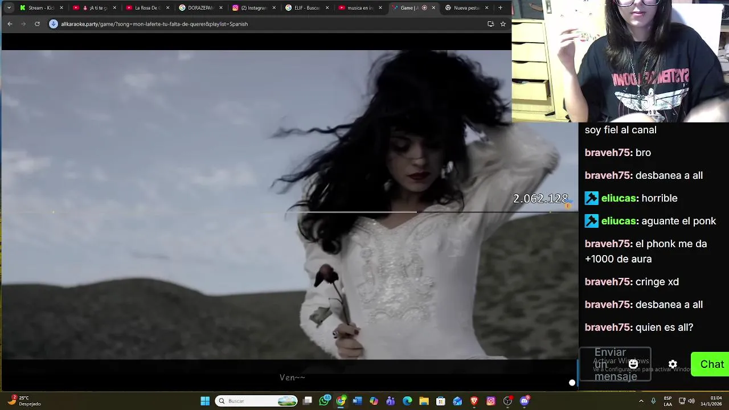Screen dimensions: 729x410
Task: Open the emoji picker in chat
Action: tap(633, 364)
